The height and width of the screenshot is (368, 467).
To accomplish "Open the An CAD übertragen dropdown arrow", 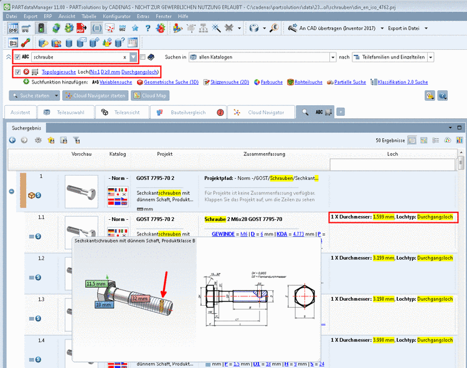I will (x=382, y=28).
